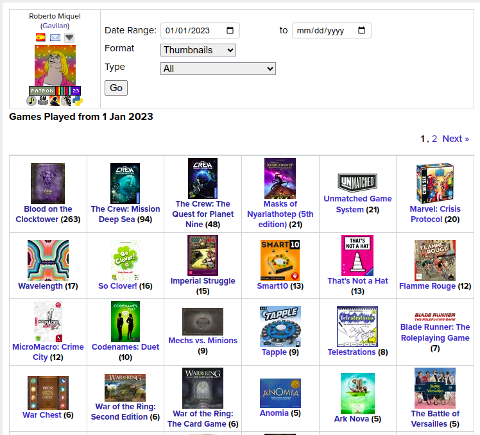Click the Spain flag icon

pos(40,38)
